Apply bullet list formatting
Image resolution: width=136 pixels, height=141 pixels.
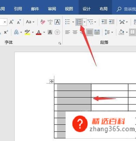pos(67,22)
